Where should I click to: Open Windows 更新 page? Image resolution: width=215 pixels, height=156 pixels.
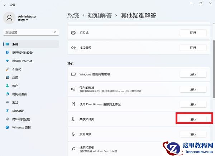coord(31,127)
